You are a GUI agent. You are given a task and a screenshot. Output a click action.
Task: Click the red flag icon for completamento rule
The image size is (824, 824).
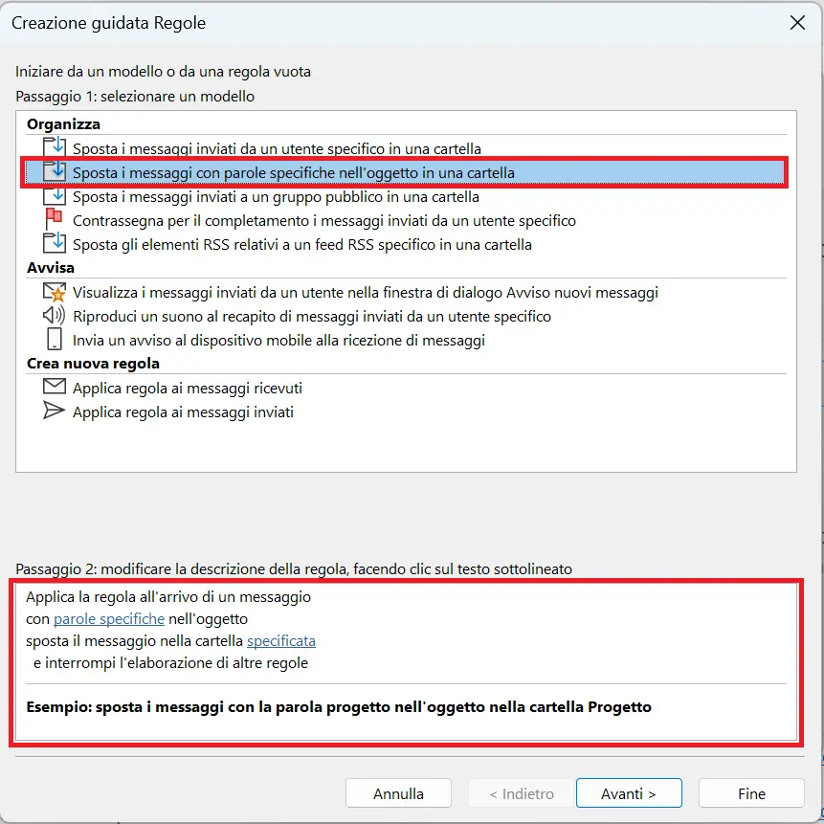[x=55, y=219]
